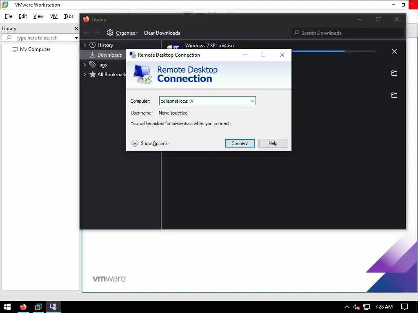Image resolution: width=418 pixels, height=313 pixels.
Task: Click the VMware Workstation title icon
Action: [x=5, y=5]
